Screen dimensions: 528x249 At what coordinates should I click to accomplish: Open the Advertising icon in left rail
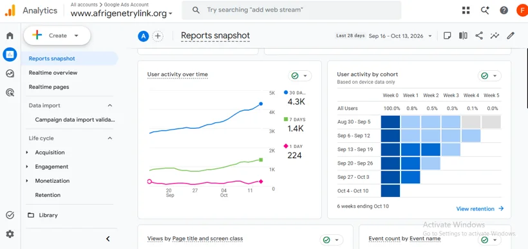tap(10, 92)
